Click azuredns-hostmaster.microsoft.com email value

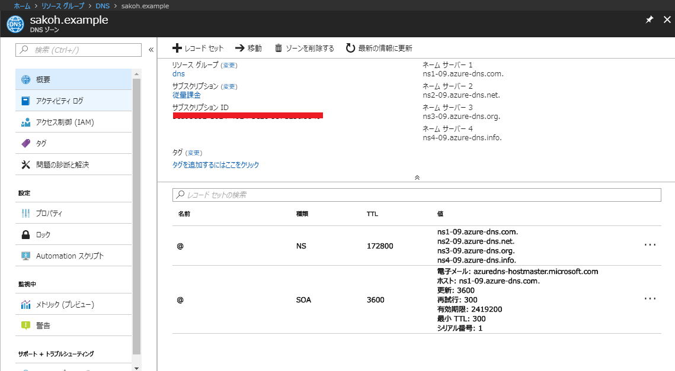point(536,271)
